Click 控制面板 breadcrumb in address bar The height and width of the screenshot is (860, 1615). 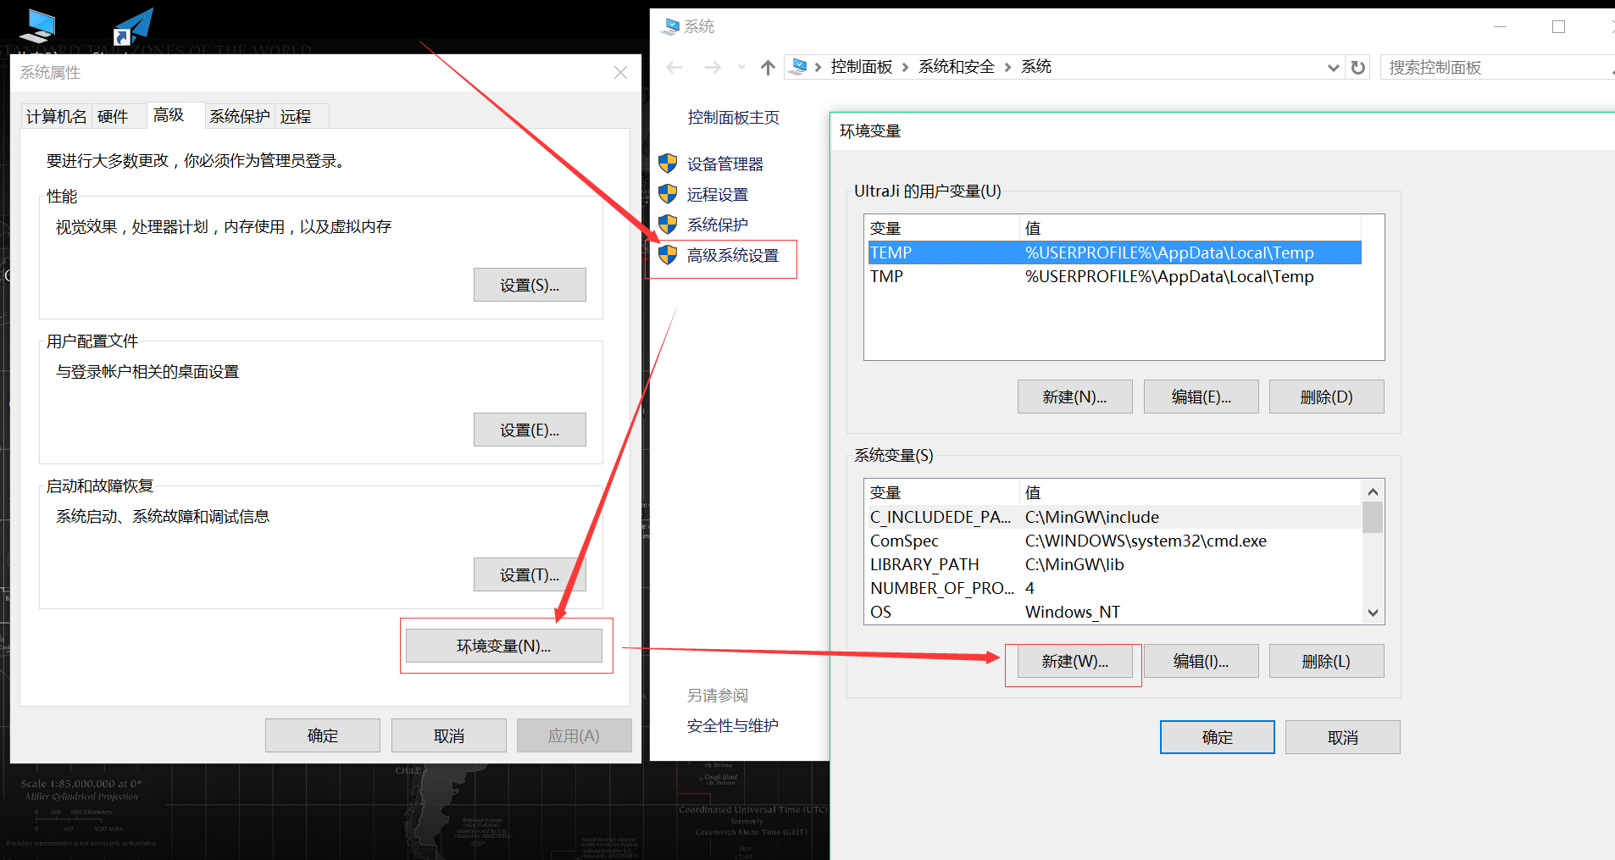pyautogui.click(x=862, y=66)
